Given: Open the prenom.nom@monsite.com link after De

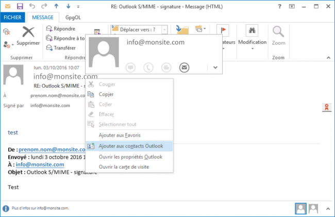Looking at the screenshot, I should (52, 149).
